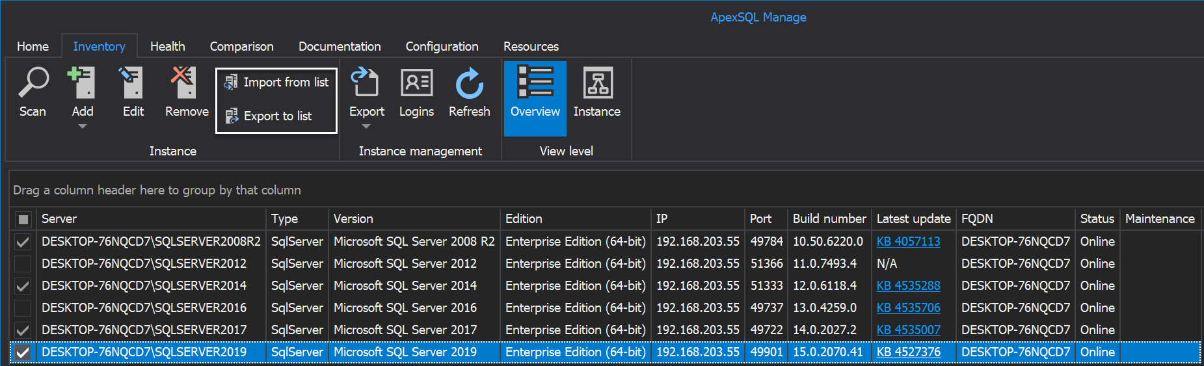Toggle the select-all checkbox in header
The image size is (1204, 366).
23,219
